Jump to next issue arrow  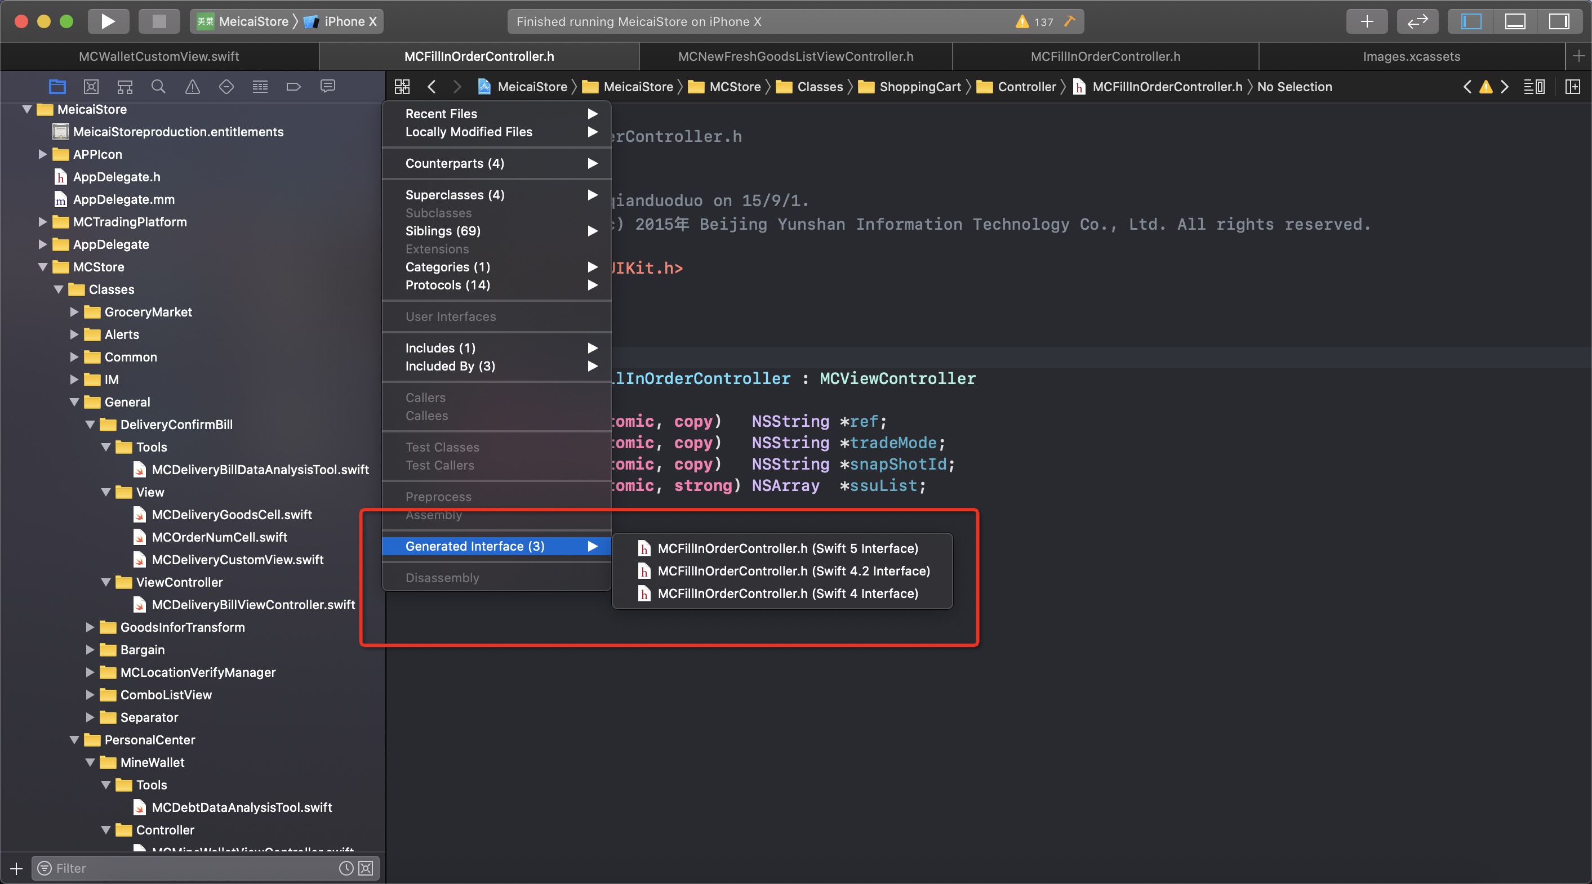pos(1505,87)
